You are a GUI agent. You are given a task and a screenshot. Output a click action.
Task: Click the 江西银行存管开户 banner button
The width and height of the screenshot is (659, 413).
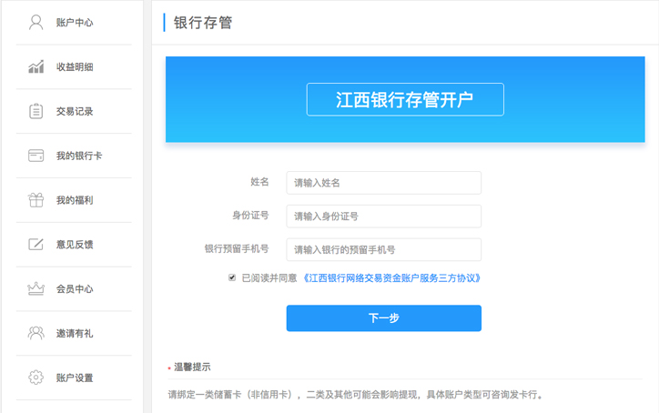[x=405, y=99]
